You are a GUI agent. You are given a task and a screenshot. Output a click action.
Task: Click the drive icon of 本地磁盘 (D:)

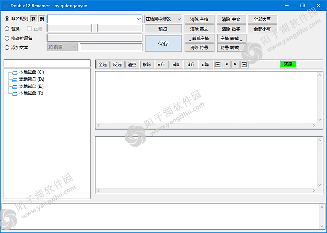click(15, 80)
